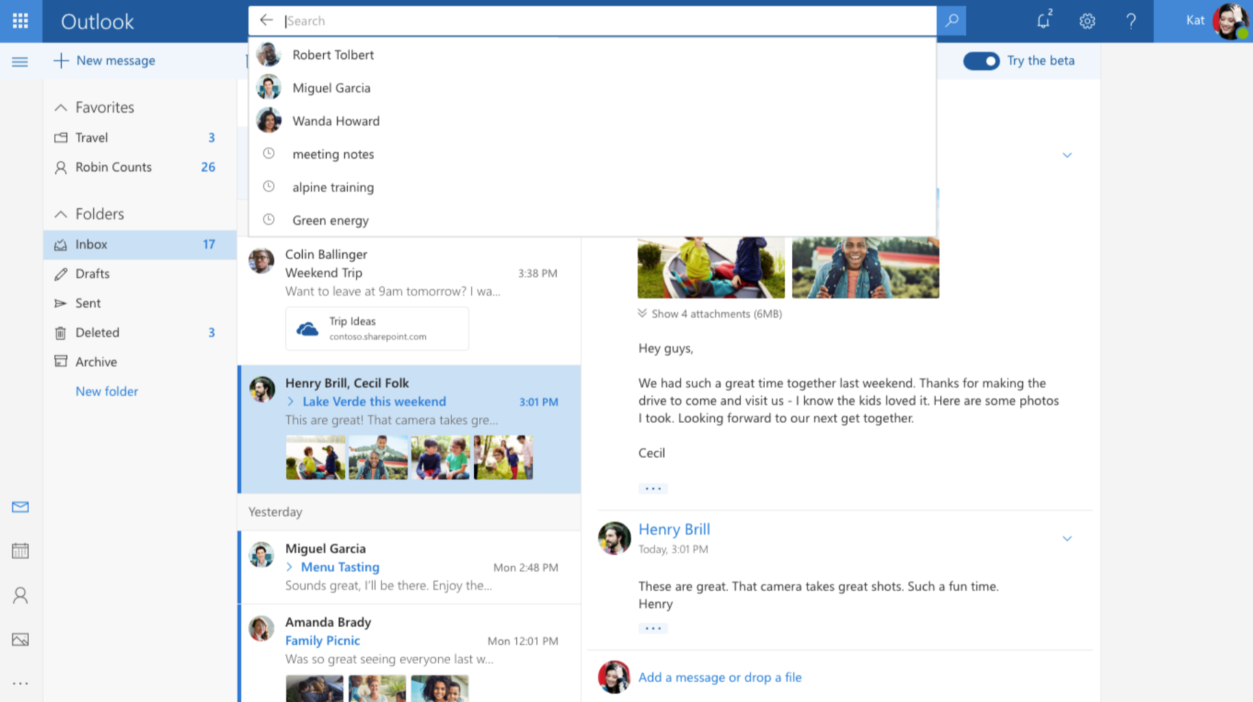This screenshot has height=702, width=1253.
Task: Click the back arrow in the search bar
Action: pos(266,20)
